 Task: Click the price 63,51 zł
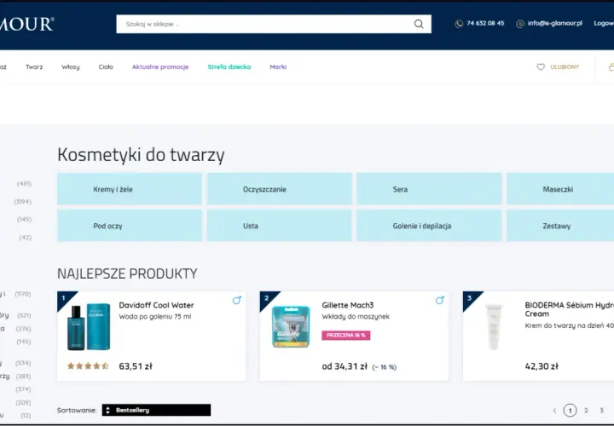(x=136, y=366)
